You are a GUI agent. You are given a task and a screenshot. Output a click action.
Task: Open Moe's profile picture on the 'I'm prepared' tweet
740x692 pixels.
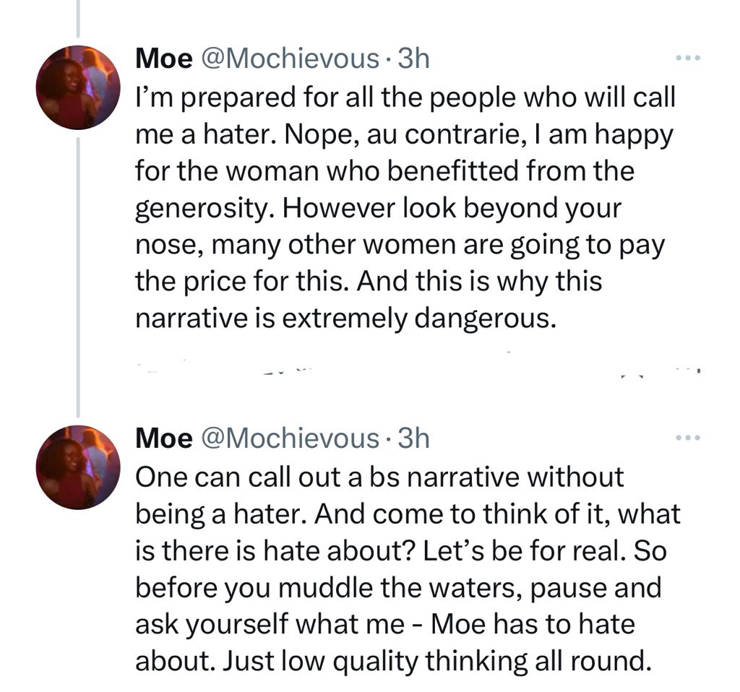pos(78,87)
